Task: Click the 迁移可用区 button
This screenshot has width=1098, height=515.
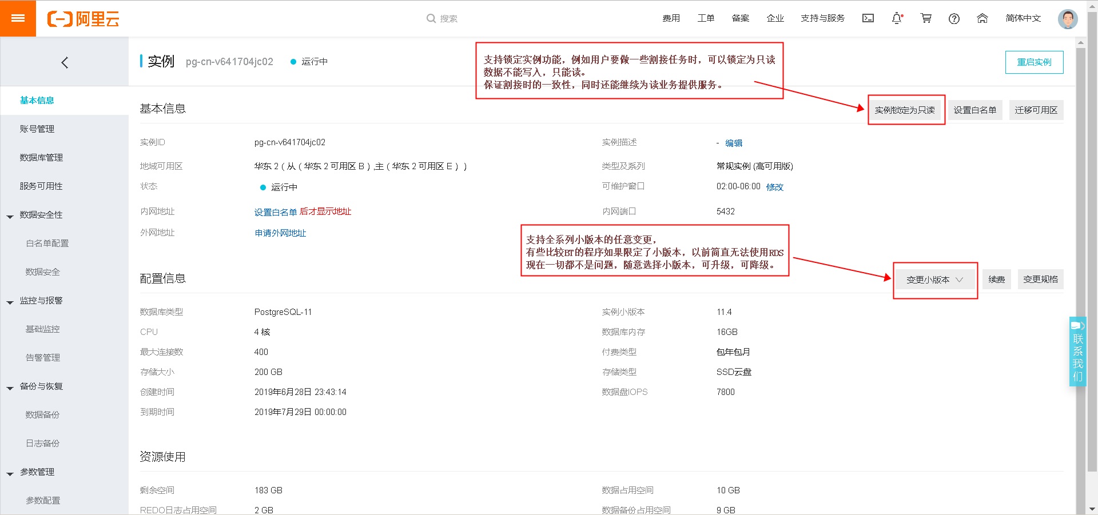Action: pos(1036,110)
